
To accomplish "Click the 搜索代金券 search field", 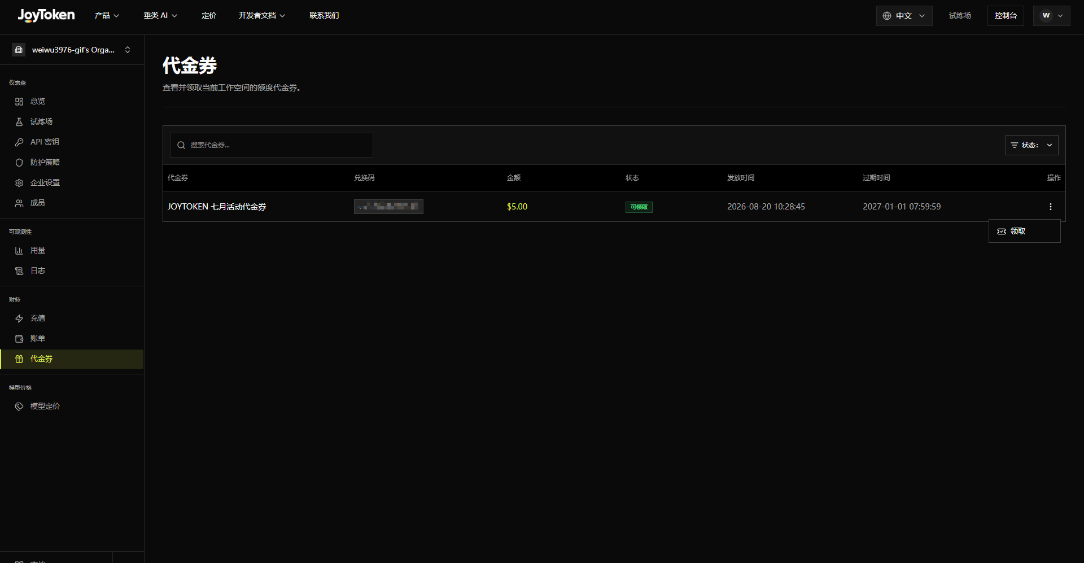I will pos(272,145).
